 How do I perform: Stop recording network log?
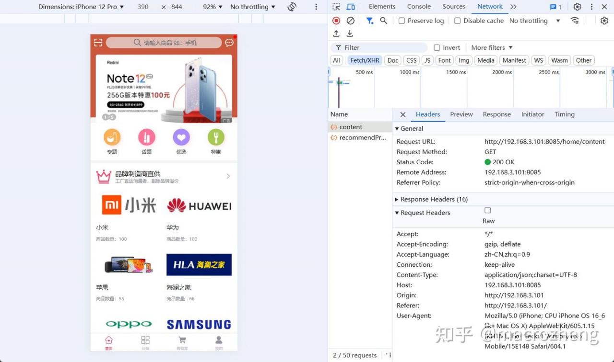(336, 21)
